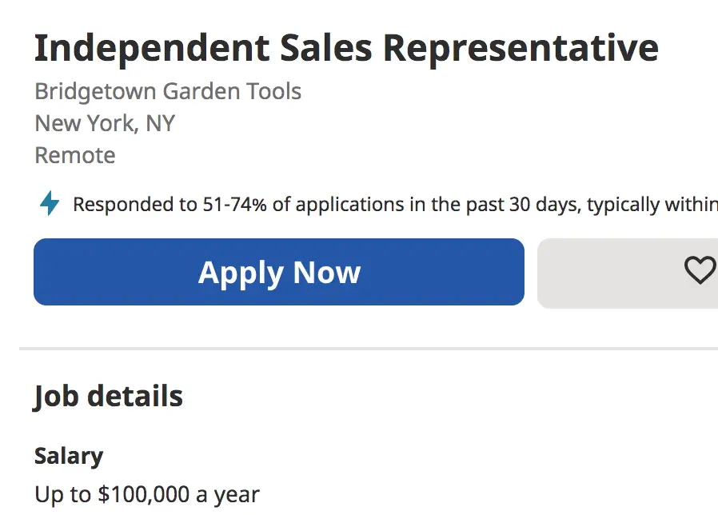718x515 pixels.
Task: Click the word Apply in the blue button
Action: [241, 273]
